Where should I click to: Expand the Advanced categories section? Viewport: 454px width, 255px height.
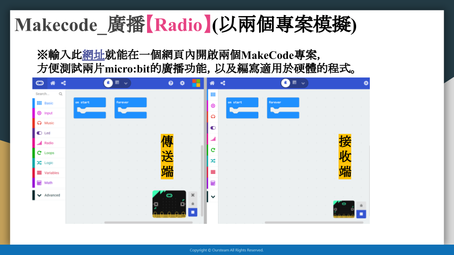click(x=49, y=195)
